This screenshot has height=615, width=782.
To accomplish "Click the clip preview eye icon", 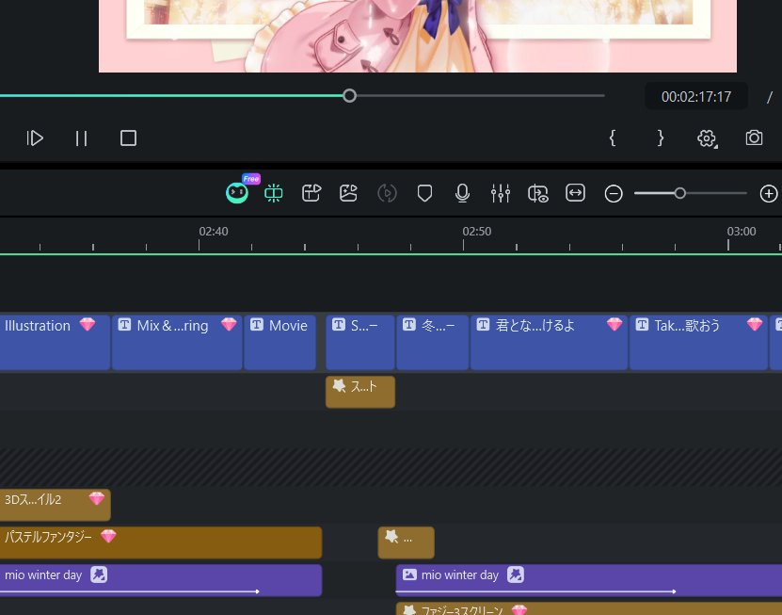I will click(x=538, y=193).
